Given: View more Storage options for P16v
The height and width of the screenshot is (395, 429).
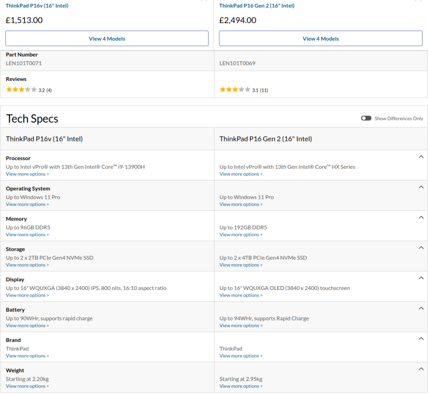Looking at the screenshot, I should [x=27, y=265].
